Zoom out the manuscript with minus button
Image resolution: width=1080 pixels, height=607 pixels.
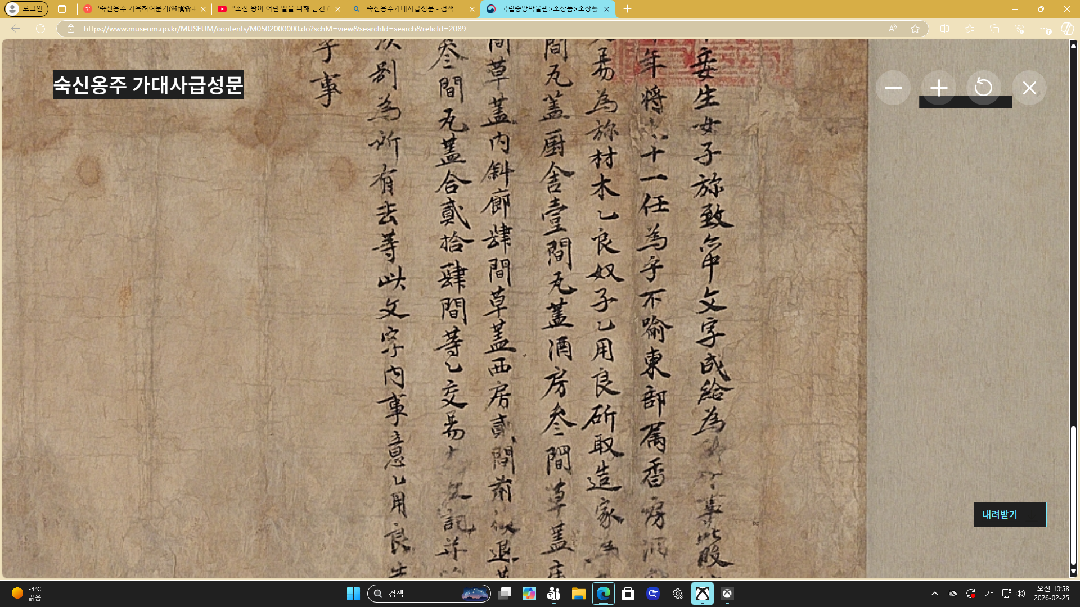point(893,88)
